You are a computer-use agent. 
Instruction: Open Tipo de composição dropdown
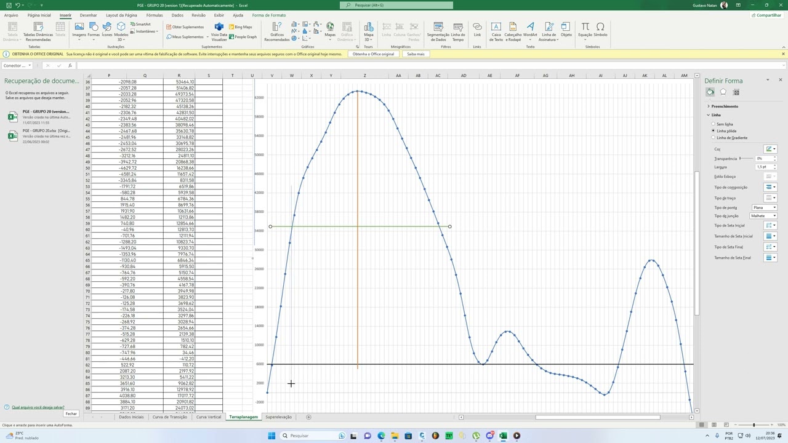tap(770, 187)
